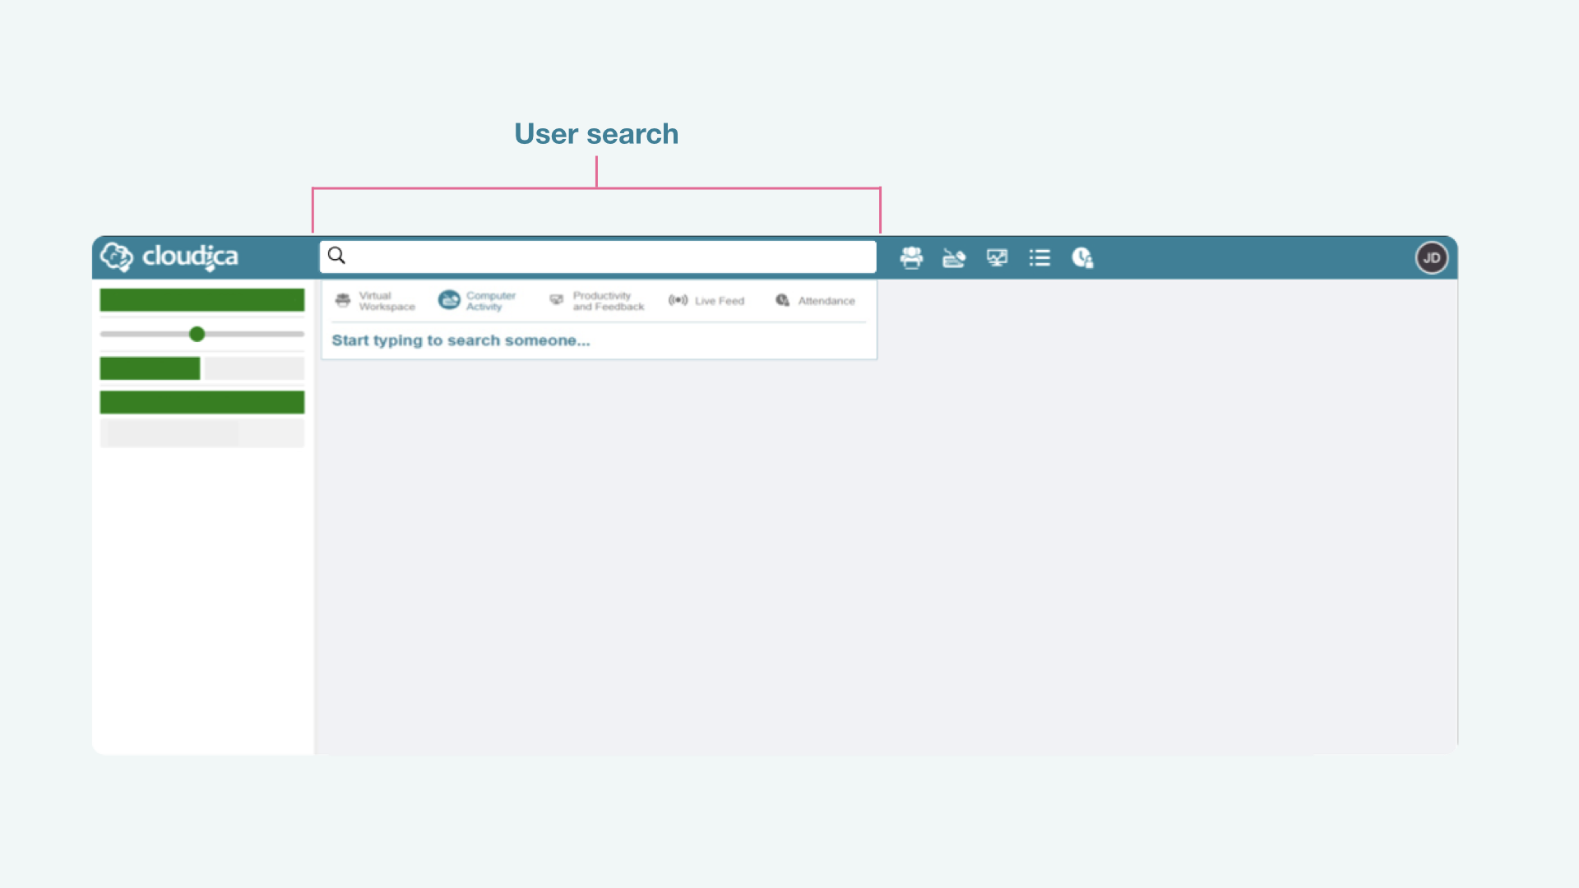The image size is (1579, 888).
Task: Click the grey field at sidebar bottom
Action: tap(201, 433)
